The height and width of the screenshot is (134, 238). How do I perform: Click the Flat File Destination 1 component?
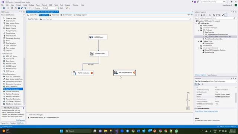[125, 73]
